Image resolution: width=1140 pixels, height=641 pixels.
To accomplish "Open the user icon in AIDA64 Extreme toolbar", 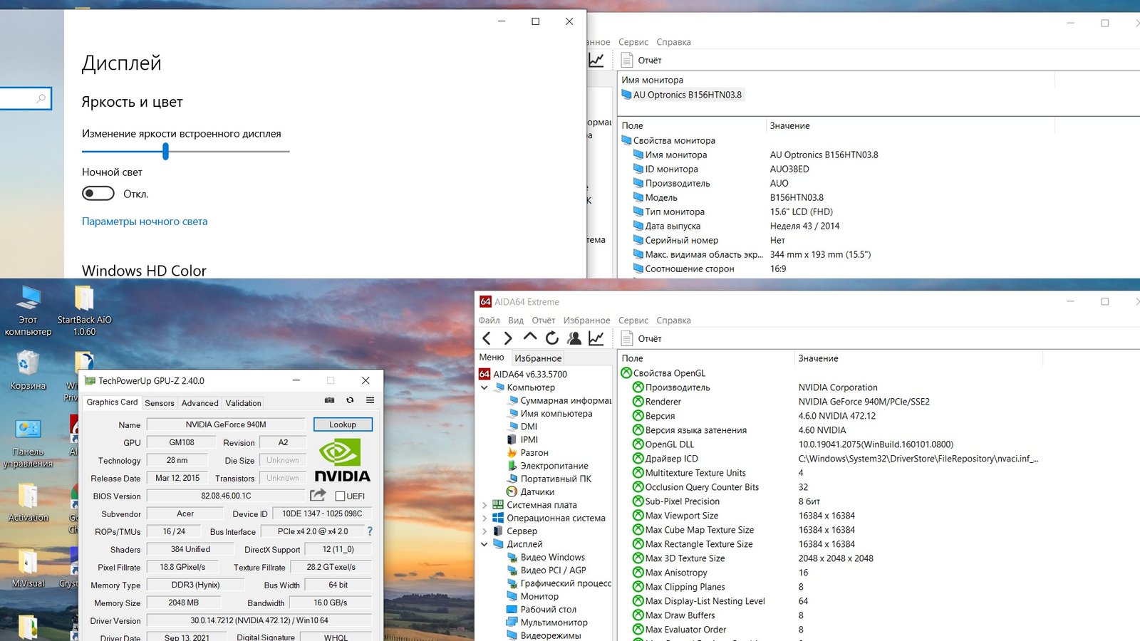I will pos(574,338).
